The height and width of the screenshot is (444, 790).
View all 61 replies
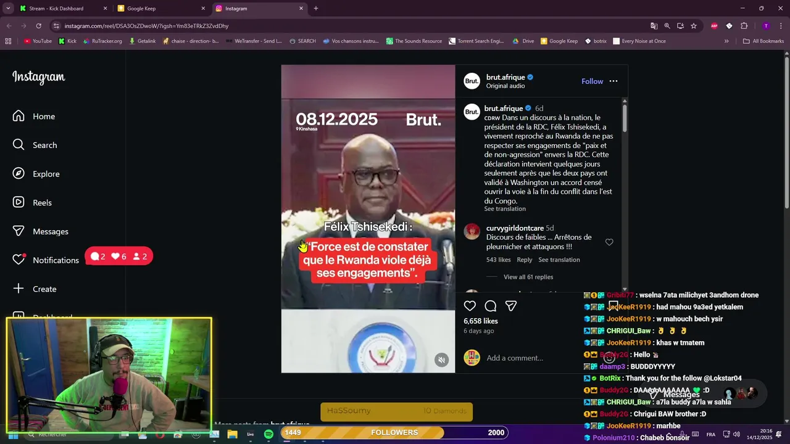click(528, 277)
